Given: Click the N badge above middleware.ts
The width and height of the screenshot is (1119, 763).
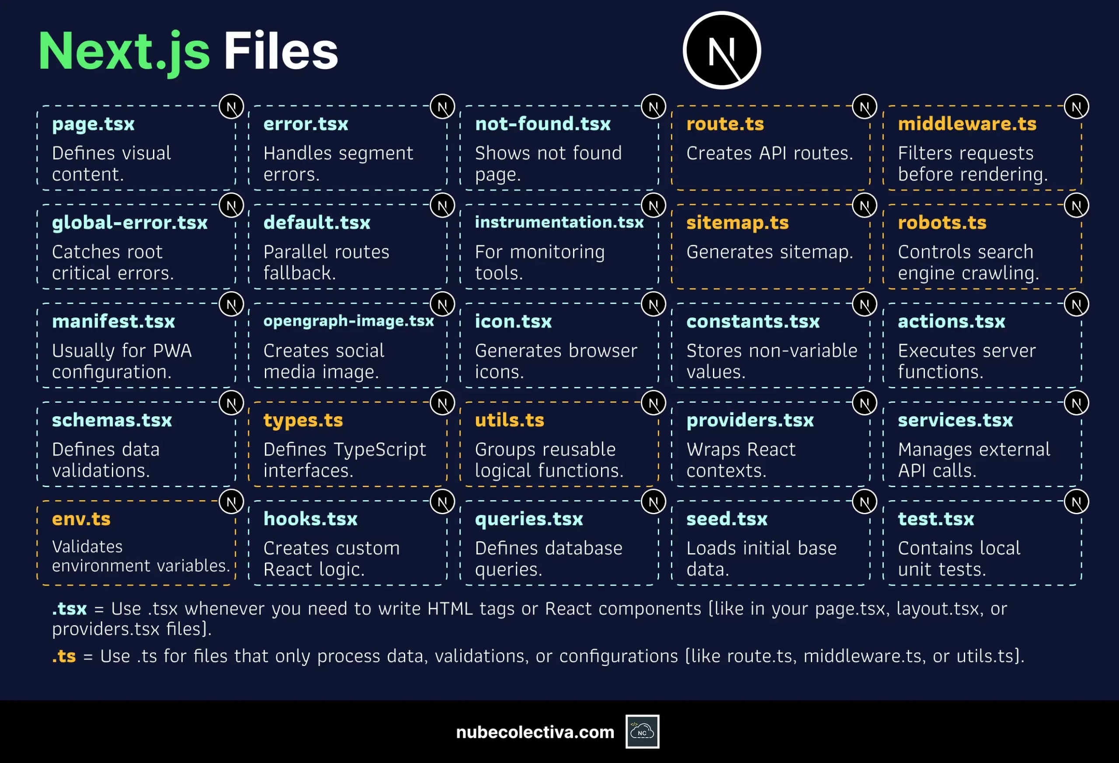Looking at the screenshot, I should pos(1077,106).
